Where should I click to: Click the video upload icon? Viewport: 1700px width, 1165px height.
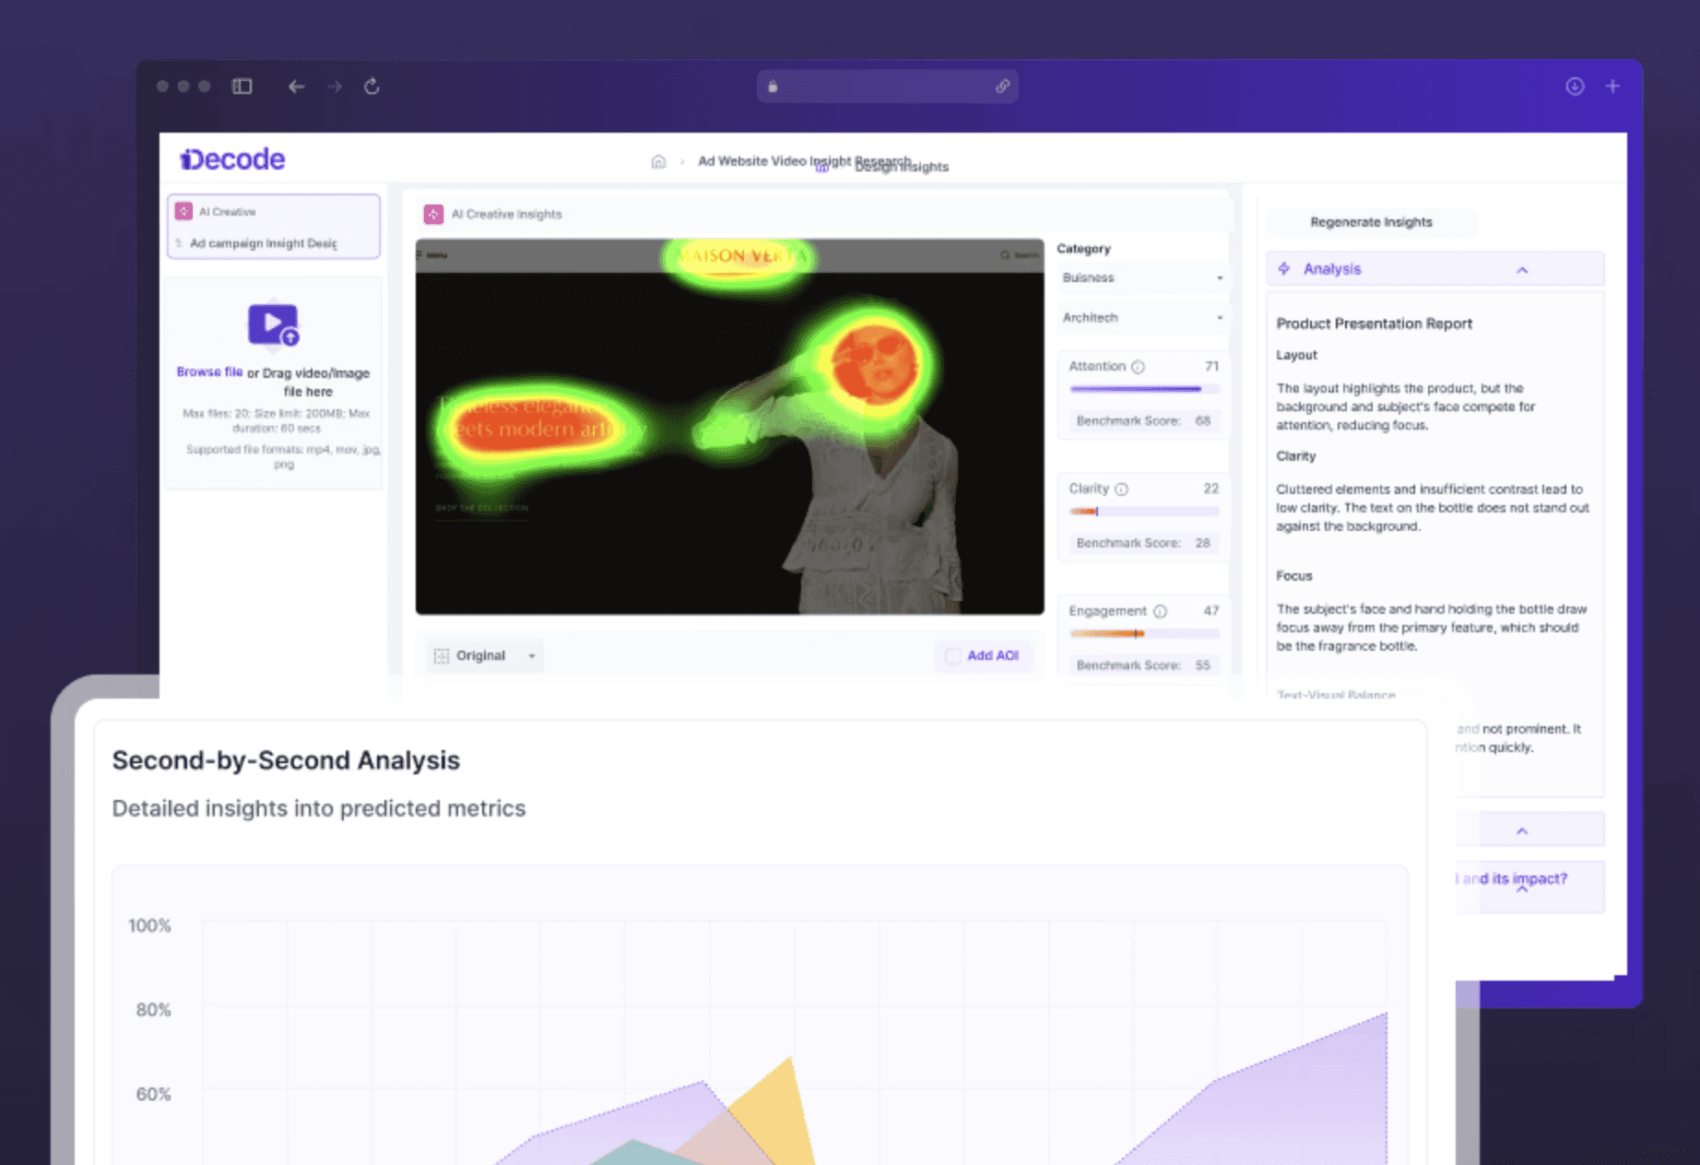click(x=273, y=324)
